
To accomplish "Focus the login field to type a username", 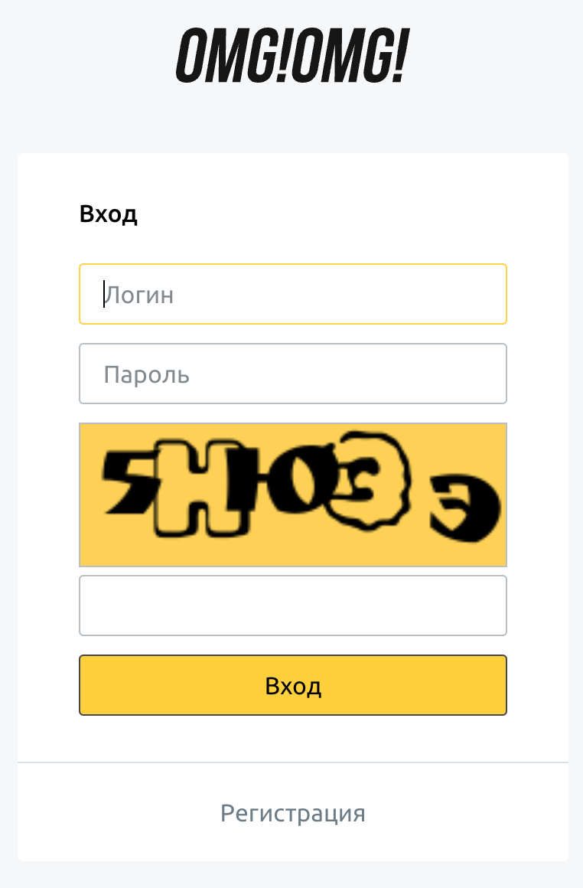I will pos(293,294).
